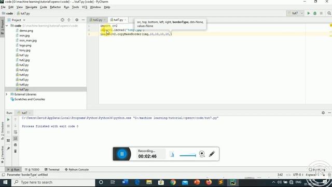Rerun tut7 in Run panel
The image size is (332, 187).
(x=8, y=120)
